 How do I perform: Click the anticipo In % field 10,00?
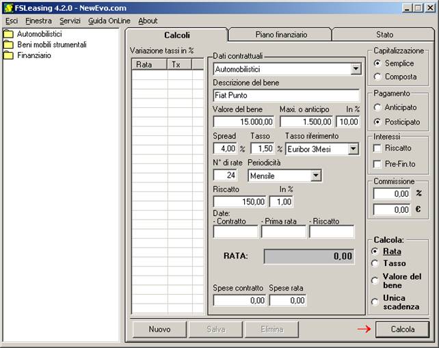(x=348, y=122)
